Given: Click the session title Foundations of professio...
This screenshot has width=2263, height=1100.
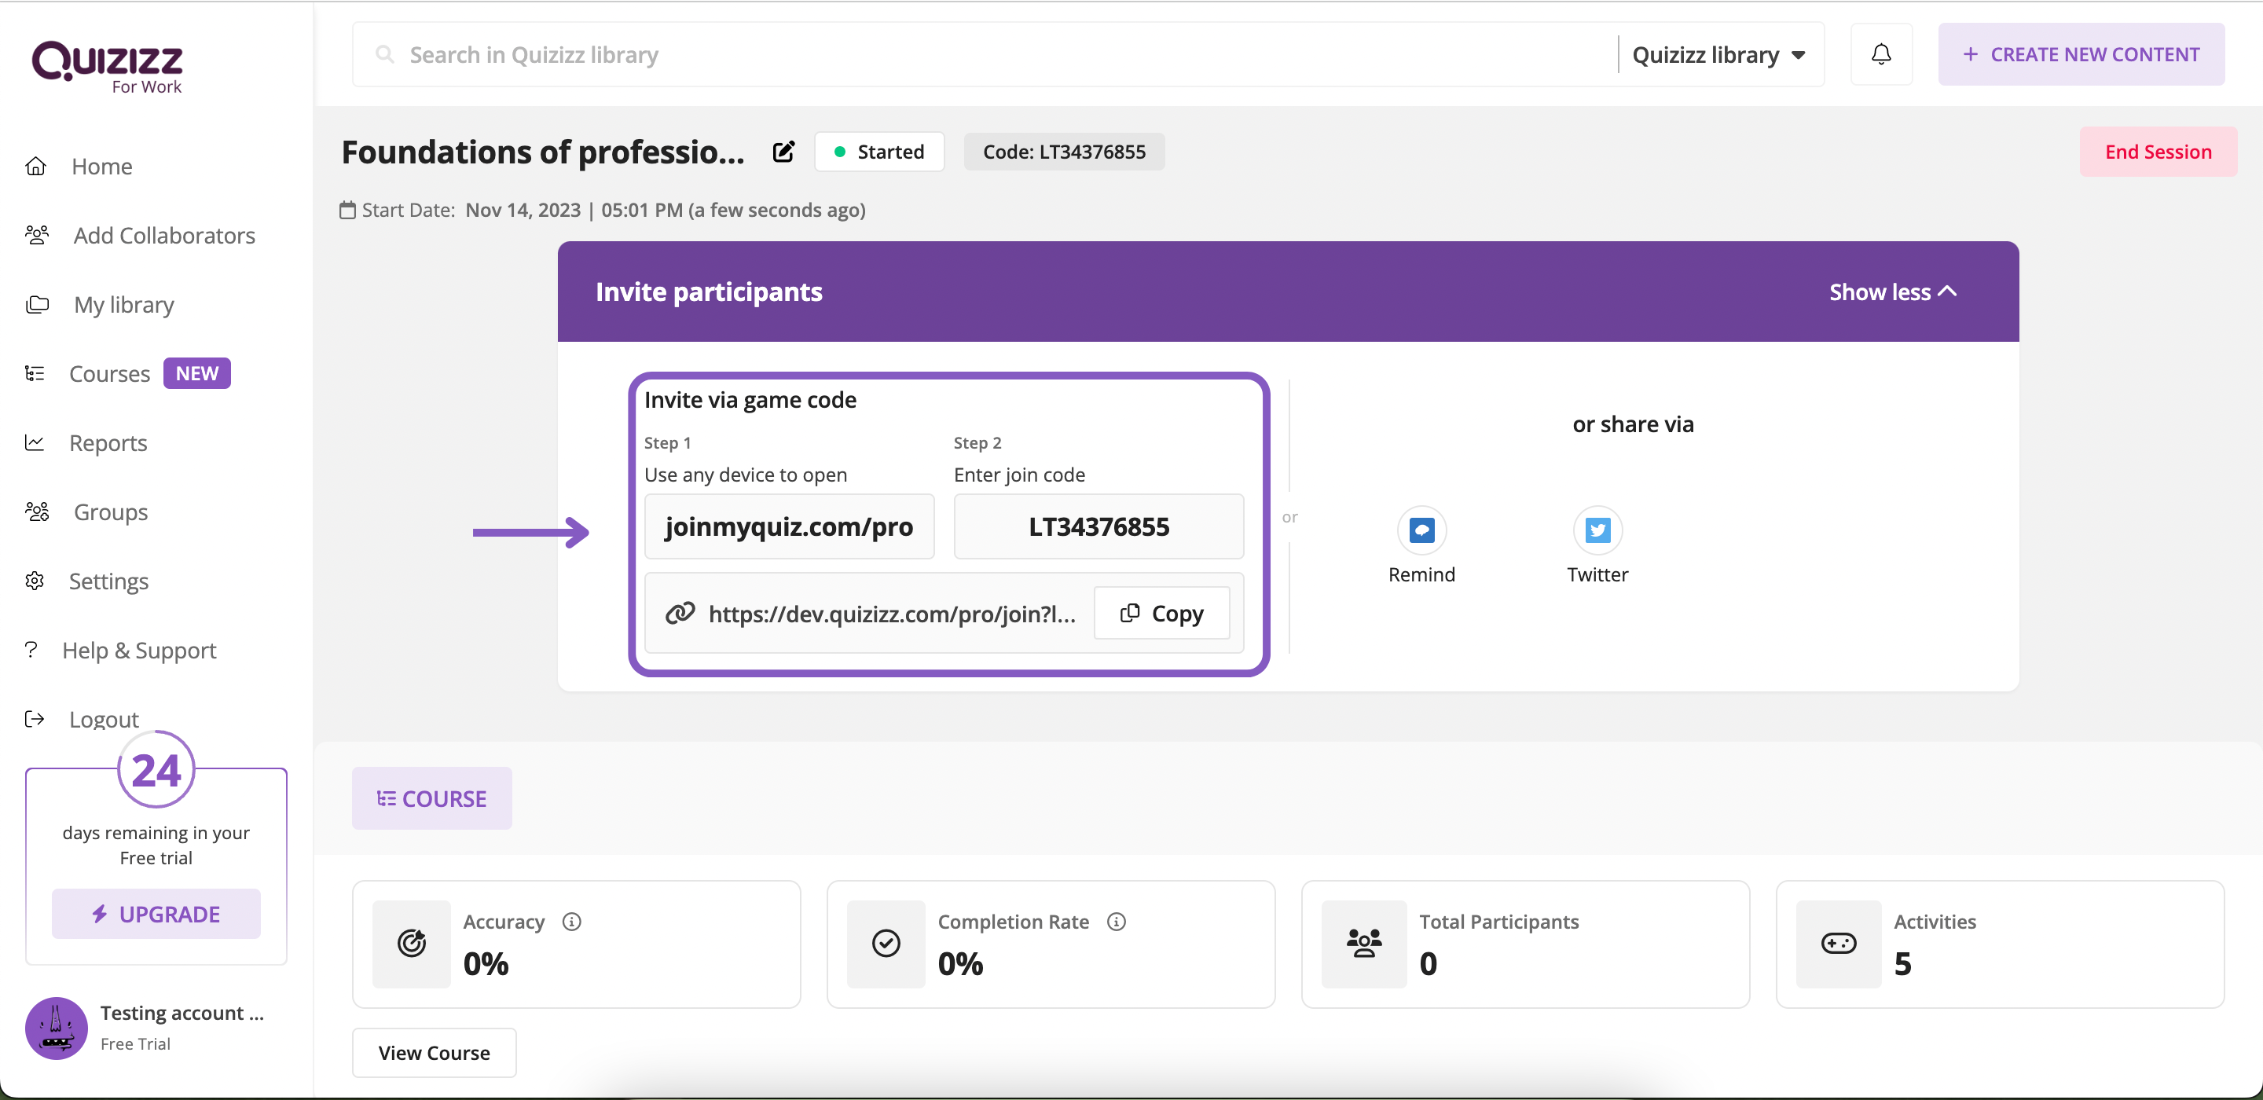Looking at the screenshot, I should (543, 152).
